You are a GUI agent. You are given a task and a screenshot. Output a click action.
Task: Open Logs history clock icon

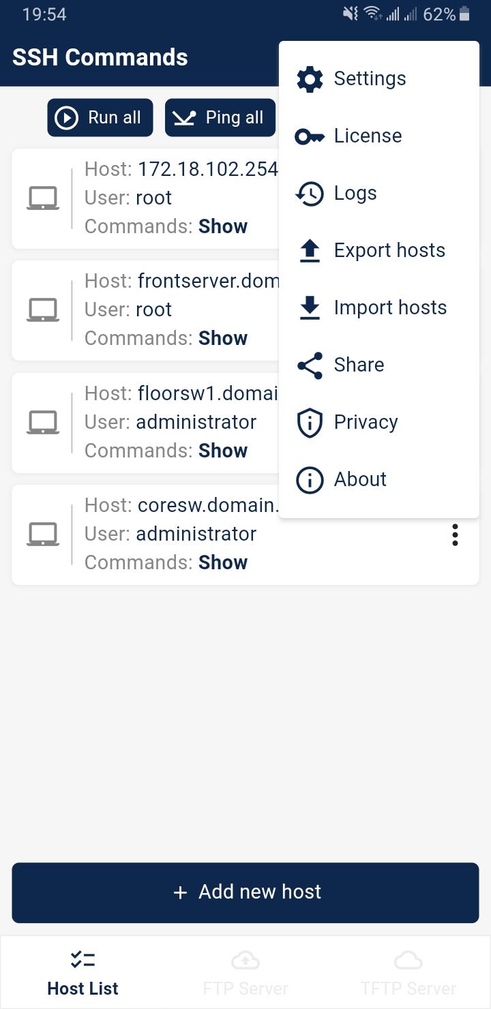click(310, 194)
